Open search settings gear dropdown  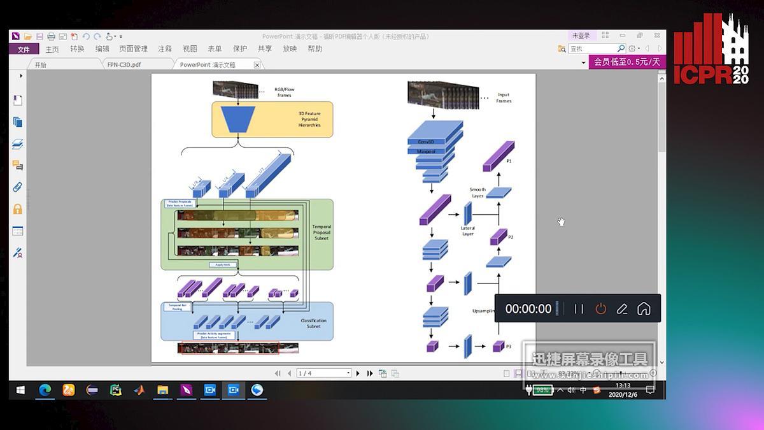(633, 48)
